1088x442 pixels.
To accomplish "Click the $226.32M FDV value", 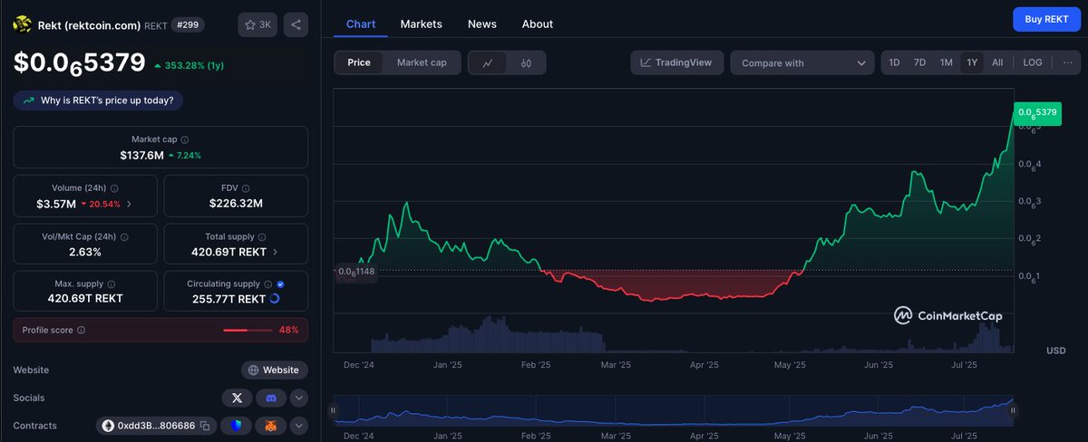I will [236, 203].
